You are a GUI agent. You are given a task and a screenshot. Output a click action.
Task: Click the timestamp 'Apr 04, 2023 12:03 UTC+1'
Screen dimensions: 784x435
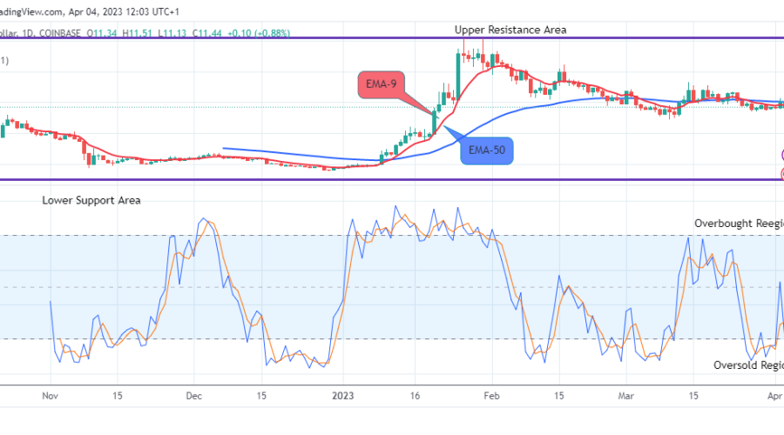pos(124,11)
